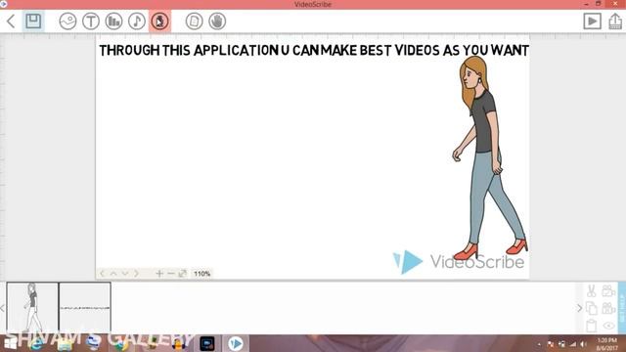626x352 pixels.
Task: Set camera position for element
Action: 608,291
